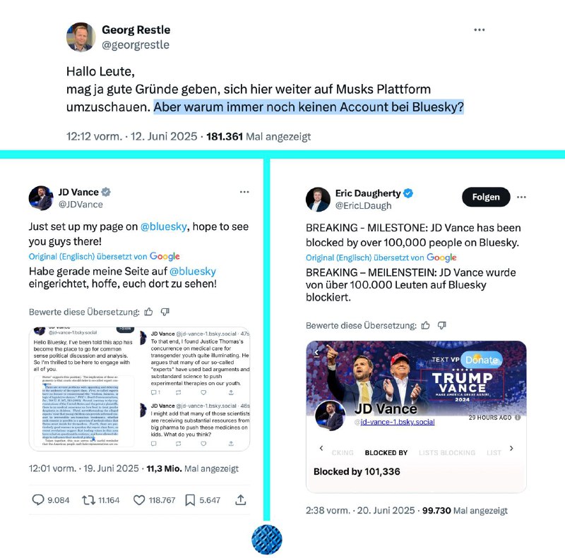
Task: Give thumbs down to Daugherty translation
Action: coord(442,325)
